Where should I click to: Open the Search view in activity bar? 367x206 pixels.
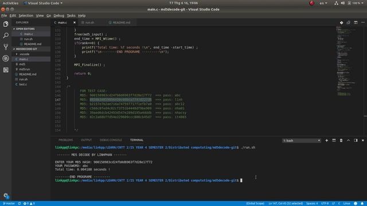6,35
